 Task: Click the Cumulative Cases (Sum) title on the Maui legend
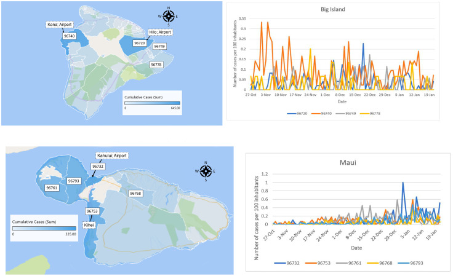(x=34, y=222)
